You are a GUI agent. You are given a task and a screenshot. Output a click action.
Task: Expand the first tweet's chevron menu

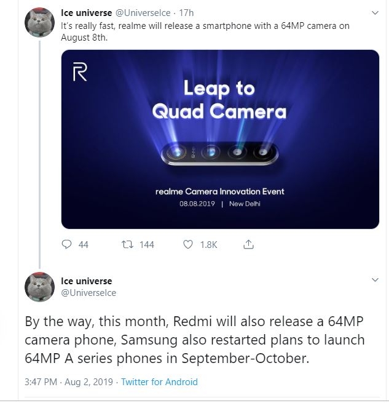(x=375, y=12)
